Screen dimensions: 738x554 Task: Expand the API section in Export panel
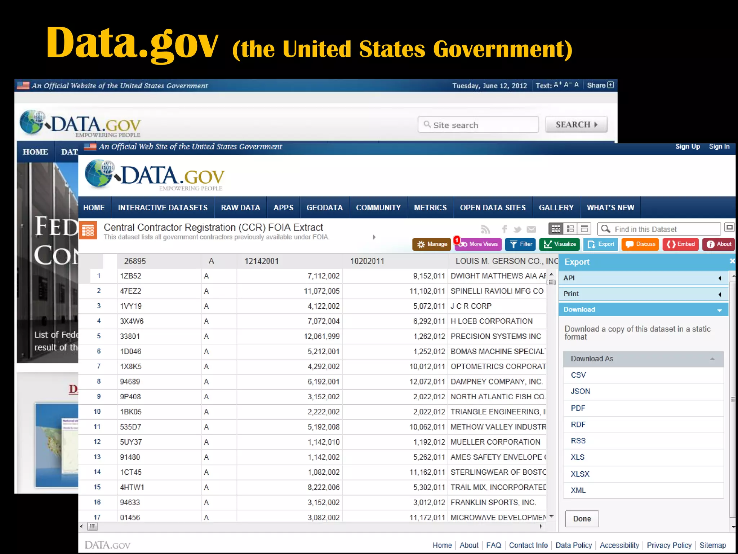(x=643, y=278)
